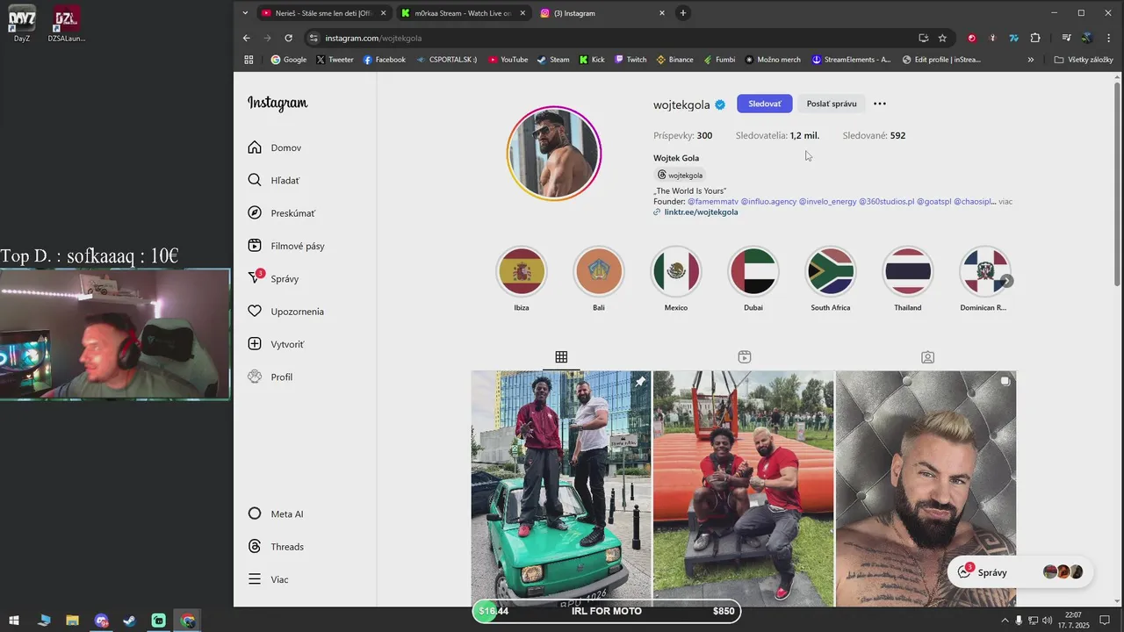The width and height of the screenshot is (1124, 632).
Task: Open Preskúmať explore page
Action: [281, 213]
